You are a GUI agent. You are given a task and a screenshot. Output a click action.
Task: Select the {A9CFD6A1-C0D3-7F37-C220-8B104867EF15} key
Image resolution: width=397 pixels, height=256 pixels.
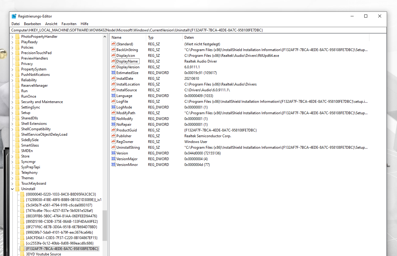coord(62,238)
